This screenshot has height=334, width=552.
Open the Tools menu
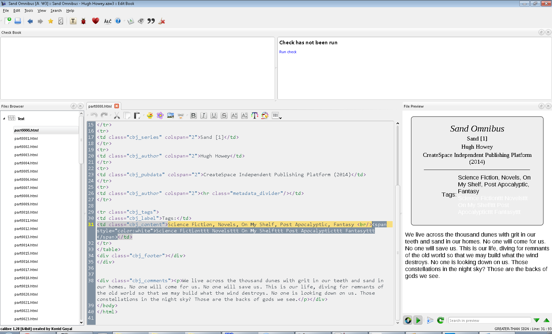(x=29, y=10)
